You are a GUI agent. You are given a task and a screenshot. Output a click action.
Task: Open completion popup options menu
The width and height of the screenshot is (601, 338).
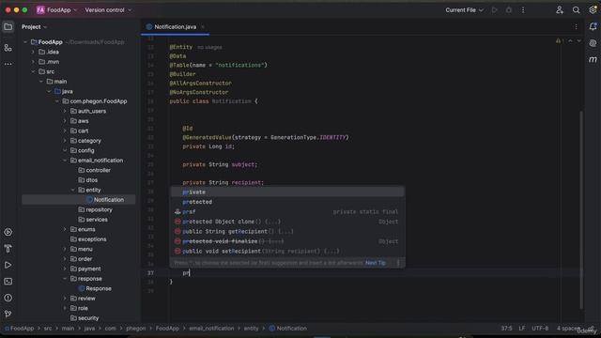tap(398, 263)
